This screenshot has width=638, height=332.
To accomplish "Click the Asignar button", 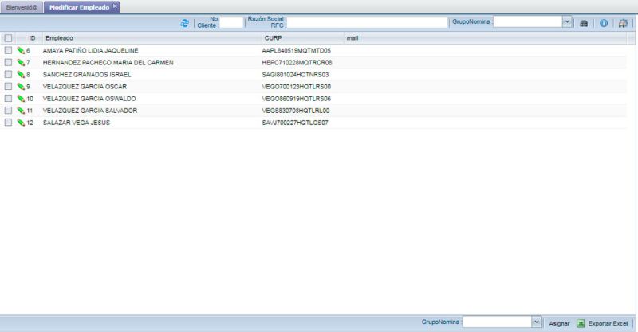I will (x=559, y=323).
